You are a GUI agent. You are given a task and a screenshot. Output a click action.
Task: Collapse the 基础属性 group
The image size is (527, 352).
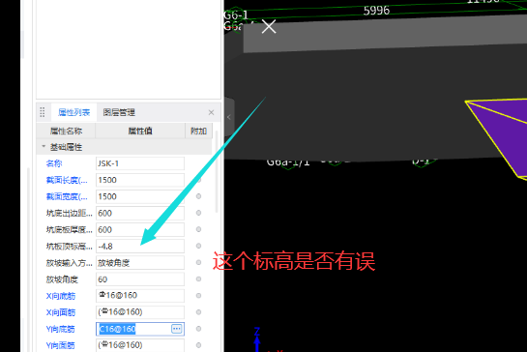click(44, 146)
